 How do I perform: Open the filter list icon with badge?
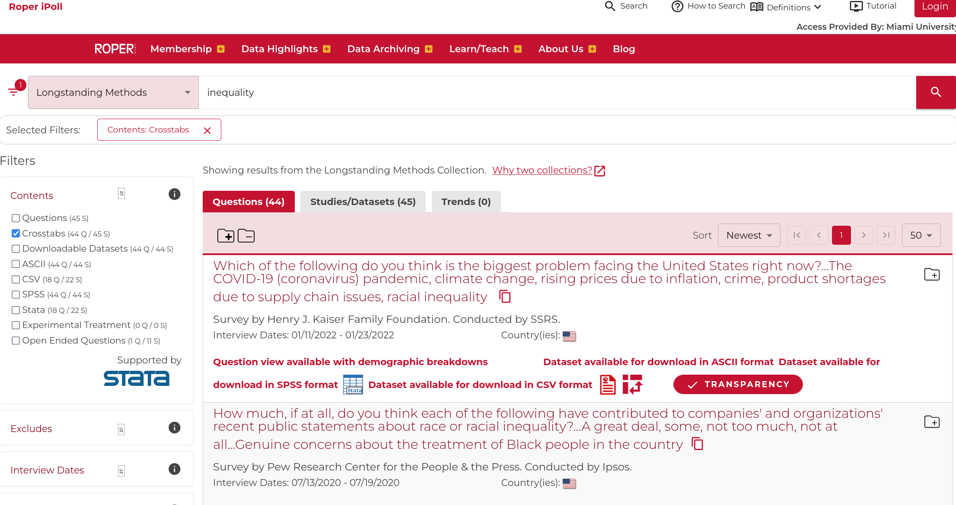[x=14, y=91]
